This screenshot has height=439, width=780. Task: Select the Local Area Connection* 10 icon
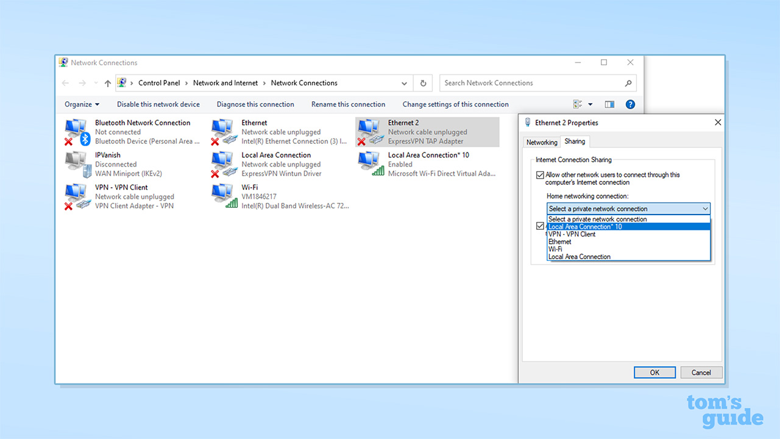click(x=370, y=164)
